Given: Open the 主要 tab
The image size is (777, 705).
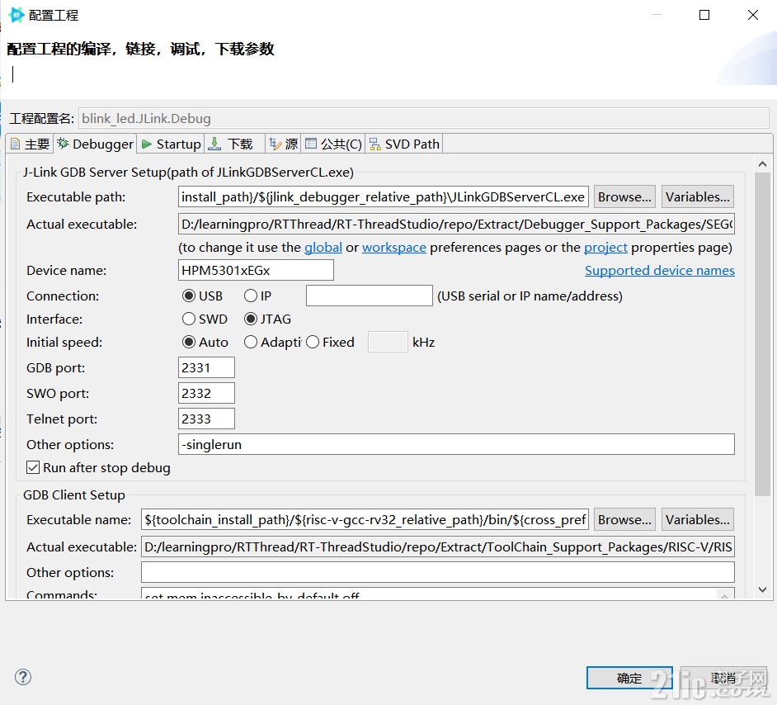Looking at the screenshot, I should pyautogui.click(x=30, y=144).
